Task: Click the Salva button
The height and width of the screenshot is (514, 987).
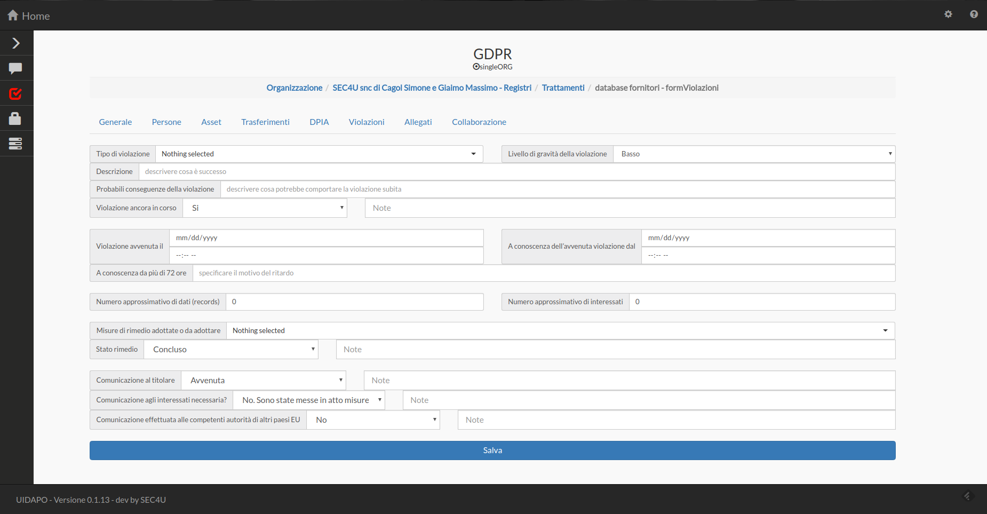Action: (x=492, y=450)
